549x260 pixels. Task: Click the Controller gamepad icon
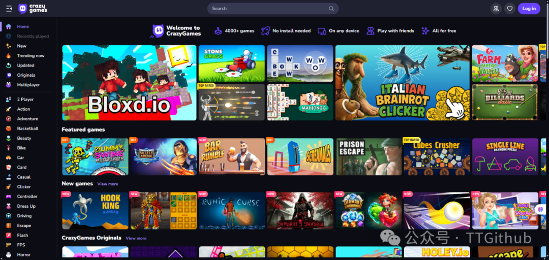[x=9, y=197]
